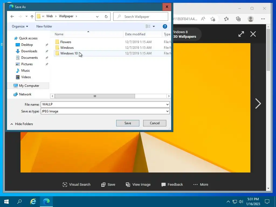
Task: Open taskbar search icon
Action: point(19,202)
